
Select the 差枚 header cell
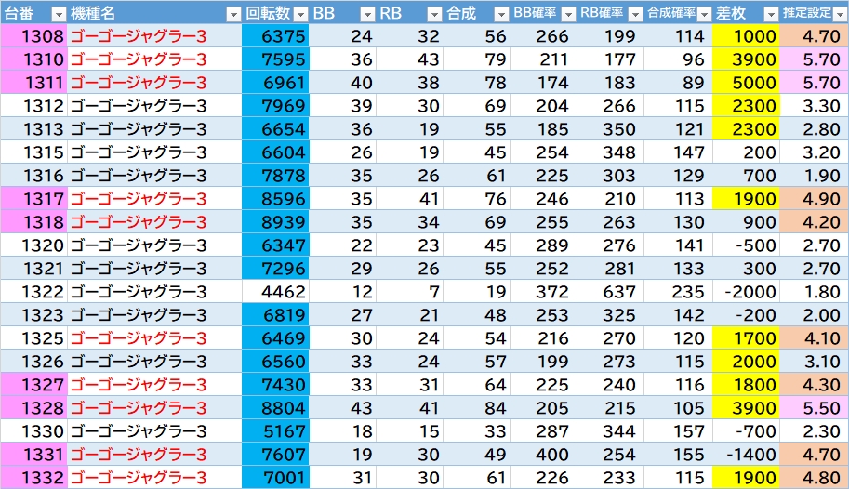(746, 12)
